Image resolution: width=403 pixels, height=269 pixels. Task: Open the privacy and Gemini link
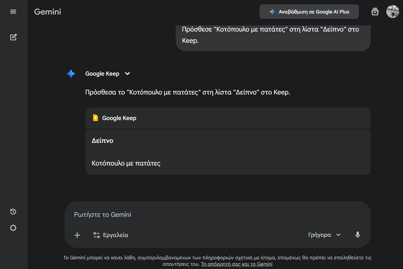pyautogui.click(x=236, y=264)
